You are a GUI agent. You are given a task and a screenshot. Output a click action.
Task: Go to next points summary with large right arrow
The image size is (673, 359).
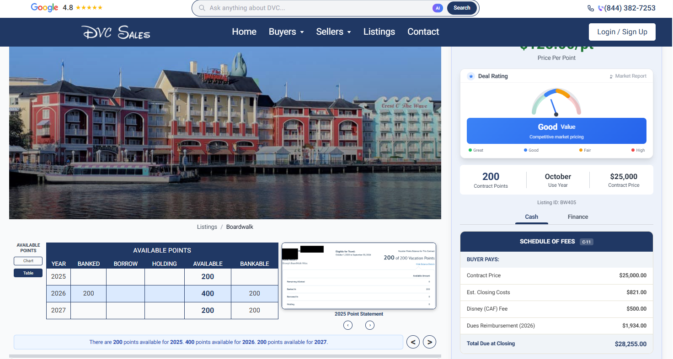coord(429,342)
